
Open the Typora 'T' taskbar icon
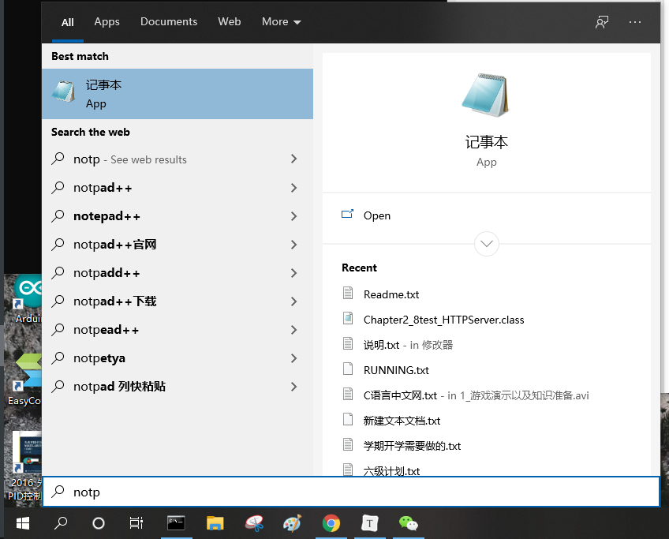369,523
